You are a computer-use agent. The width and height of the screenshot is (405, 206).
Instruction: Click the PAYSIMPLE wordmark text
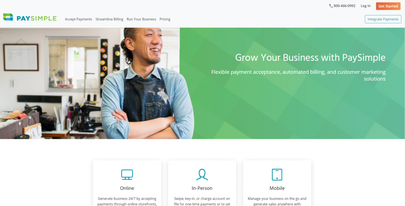[37, 18]
